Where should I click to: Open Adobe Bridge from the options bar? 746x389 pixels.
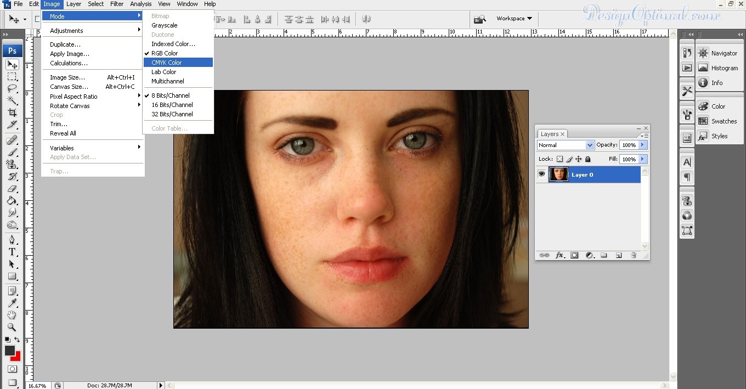click(x=479, y=19)
